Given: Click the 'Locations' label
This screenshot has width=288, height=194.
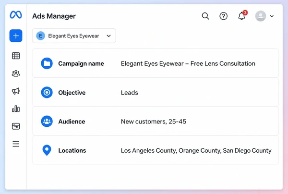Looking at the screenshot, I should (72, 150).
